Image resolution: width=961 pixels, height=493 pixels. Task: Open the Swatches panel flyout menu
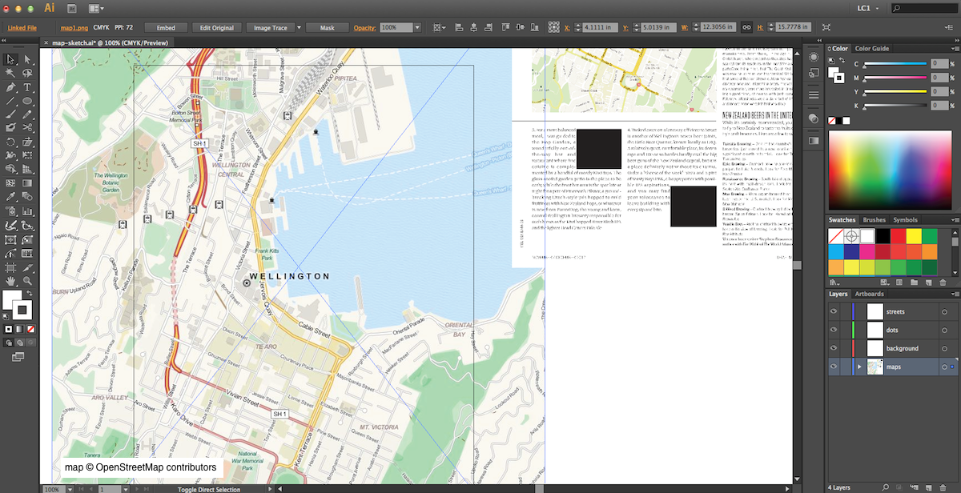click(954, 220)
